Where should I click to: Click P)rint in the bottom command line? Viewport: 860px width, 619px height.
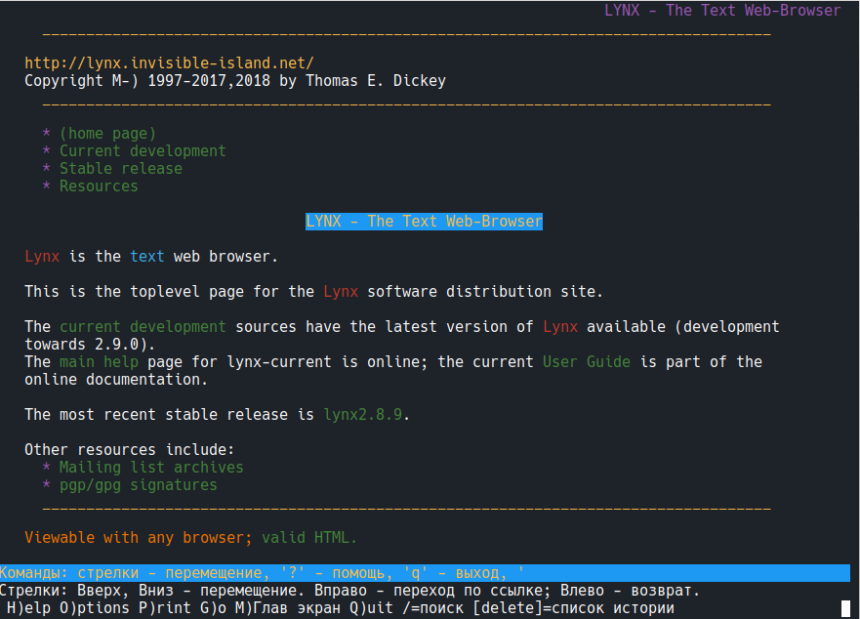click(x=165, y=608)
